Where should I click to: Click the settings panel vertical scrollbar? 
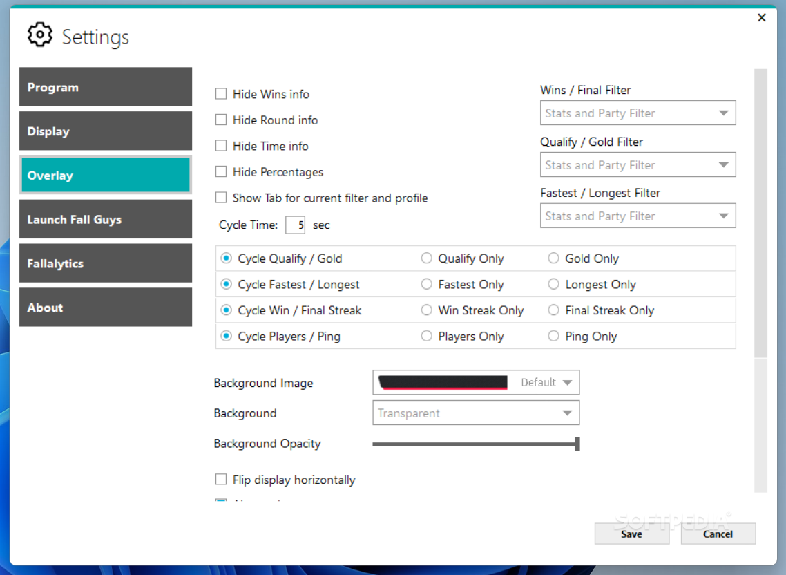coord(760,214)
